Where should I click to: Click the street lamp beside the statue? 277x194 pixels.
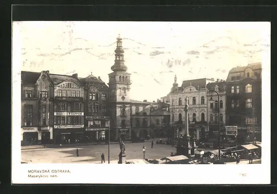click(144, 152)
